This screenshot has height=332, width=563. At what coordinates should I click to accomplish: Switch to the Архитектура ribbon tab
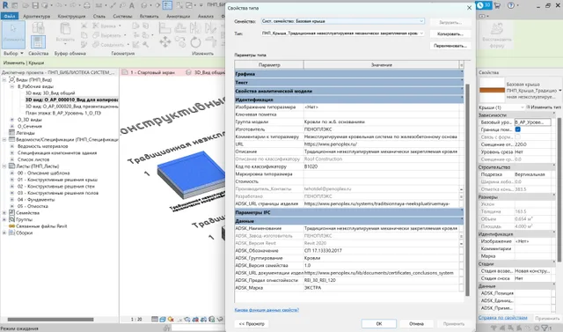(x=37, y=16)
